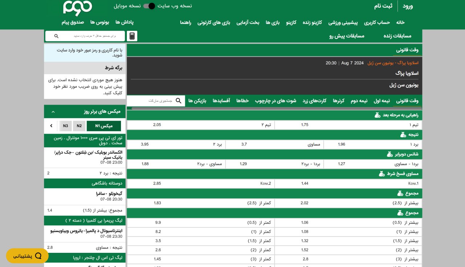Open the بازیکن ها market tab

tap(197, 101)
